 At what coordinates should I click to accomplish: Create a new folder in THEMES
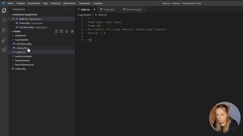pyautogui.click(x=62, y=32)
